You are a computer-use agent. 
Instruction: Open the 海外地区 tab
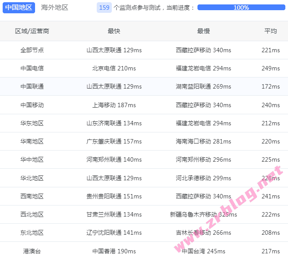tap(55, 8)
